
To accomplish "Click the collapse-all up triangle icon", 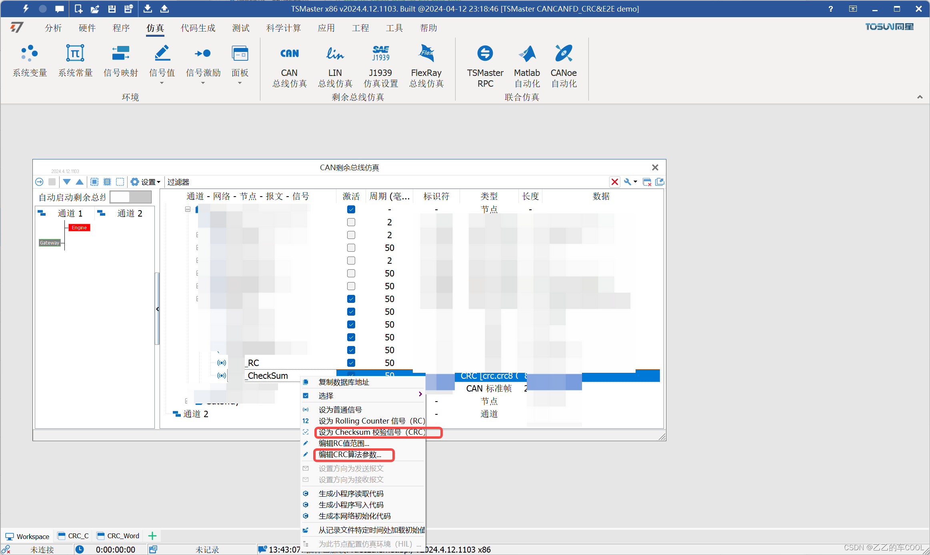I will pyautogui.click(x=80, y=182).
